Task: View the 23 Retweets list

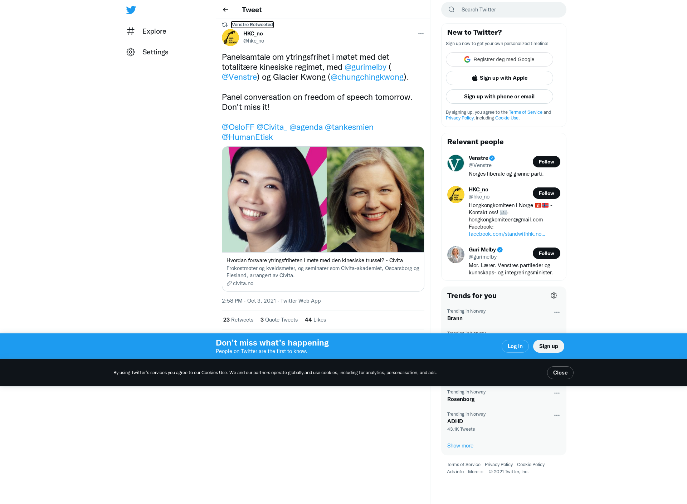Action: (x=238, y=320)
